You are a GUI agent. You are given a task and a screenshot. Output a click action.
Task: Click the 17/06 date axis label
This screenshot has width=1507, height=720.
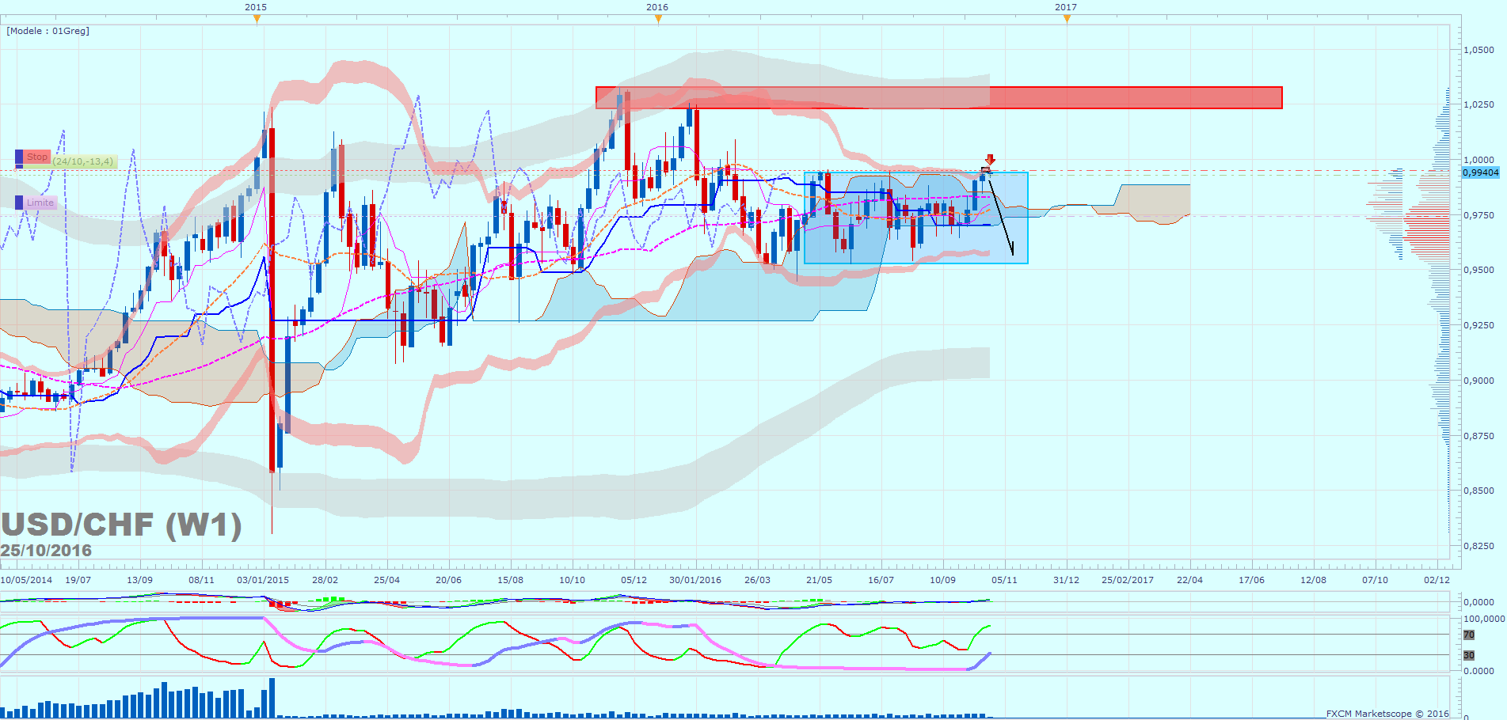point(1251,580)
